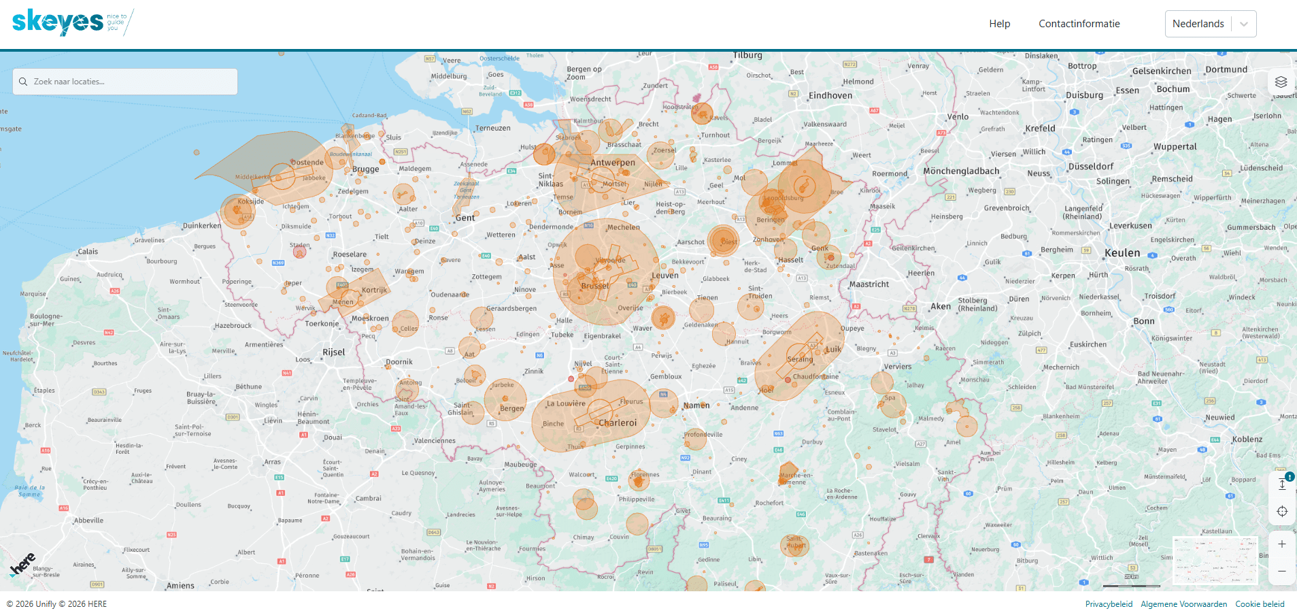Zoom in with the plus button
The image size is (1297, 613).
coord(1282,544)
